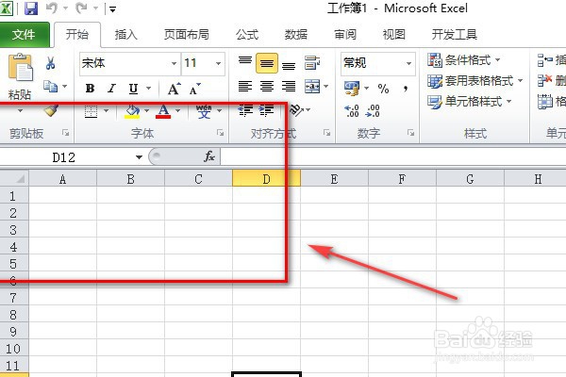Toggle Wrap Text icon
This screenshot has width=566, height=377.
pyautogui.click(x=312, y=63)
